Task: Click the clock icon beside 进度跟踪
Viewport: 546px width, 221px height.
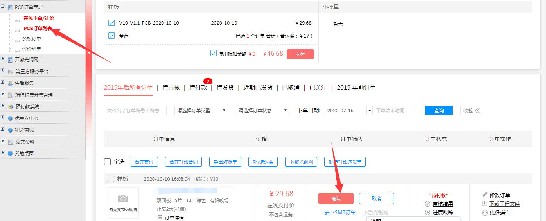Action: 427,212
